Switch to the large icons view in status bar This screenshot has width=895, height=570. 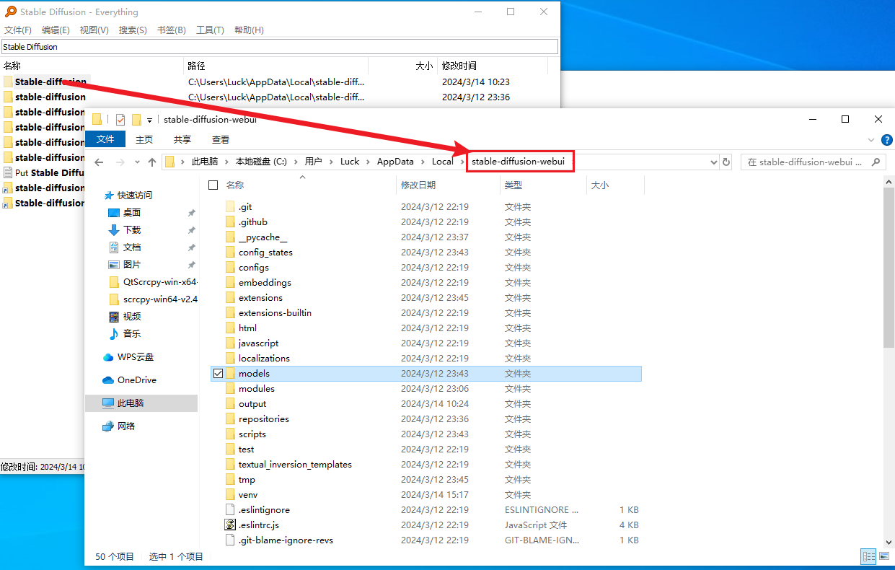tap(883, 556)
